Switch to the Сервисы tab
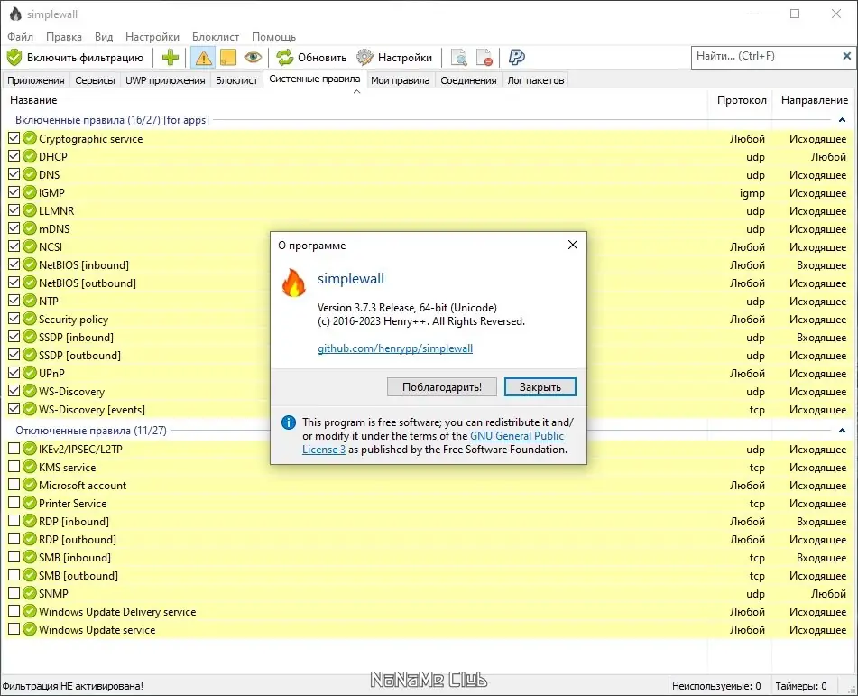Image resolution: width=858 pixels, height=696 pixels. (96, 80)
